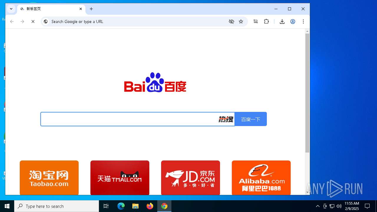Viewport: 377px width, 212px height.
Task: Open a new tab with plus button
Action: (x=91, y=9)
